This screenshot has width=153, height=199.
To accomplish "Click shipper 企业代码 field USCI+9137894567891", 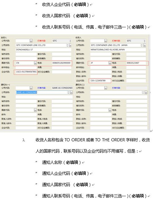I will [26, 72].
